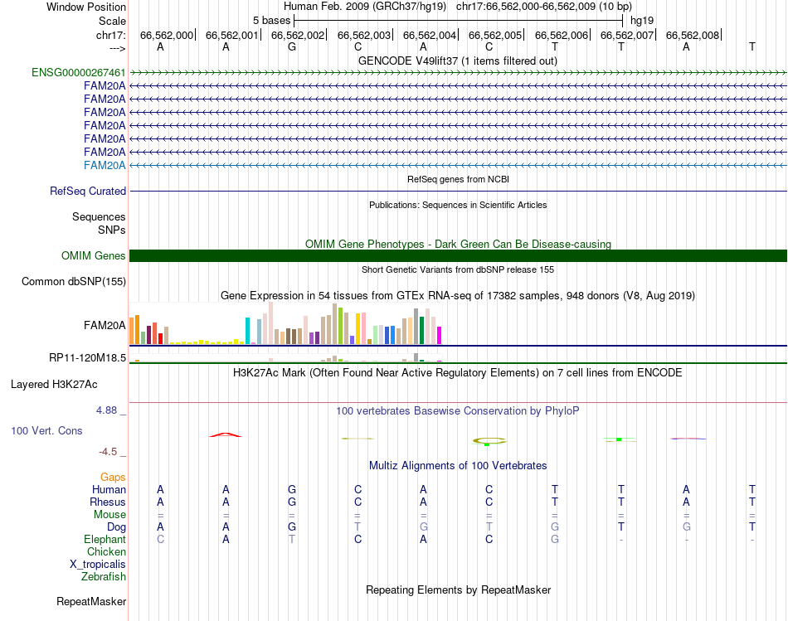Open the OMIM Gene Phenotypes track title
Image resolution: width=788 pixels, height=621 pixels.
(458, 245)
